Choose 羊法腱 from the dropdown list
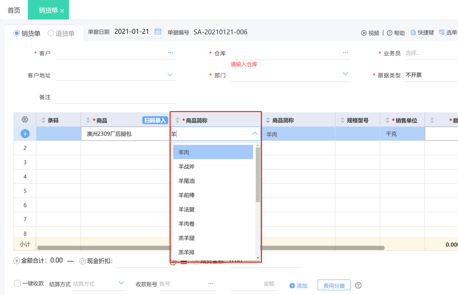Viewport: 458px width, 295px height. pos(213,209)
